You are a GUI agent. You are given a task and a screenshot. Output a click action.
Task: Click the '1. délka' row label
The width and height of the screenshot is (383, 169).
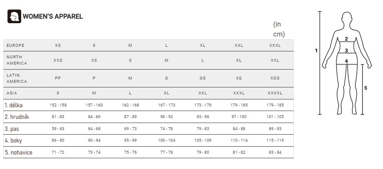pyautogui.click(x=14, y=105)
